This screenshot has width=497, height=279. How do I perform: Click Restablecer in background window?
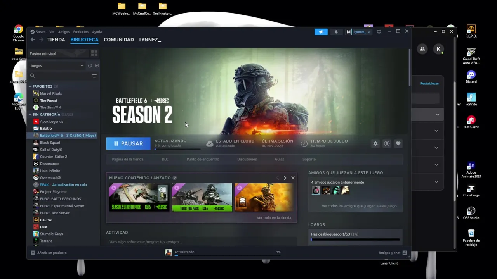(429, 83)
